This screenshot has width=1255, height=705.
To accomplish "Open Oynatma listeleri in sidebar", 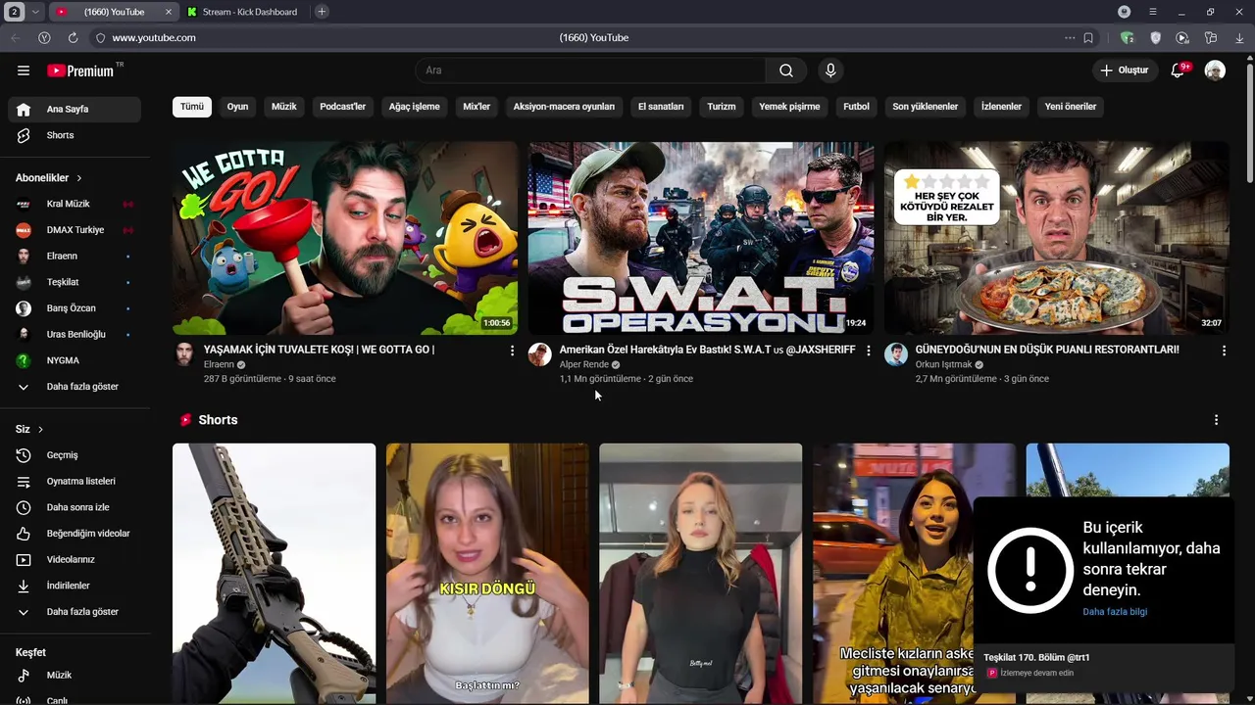I will 75,481.
